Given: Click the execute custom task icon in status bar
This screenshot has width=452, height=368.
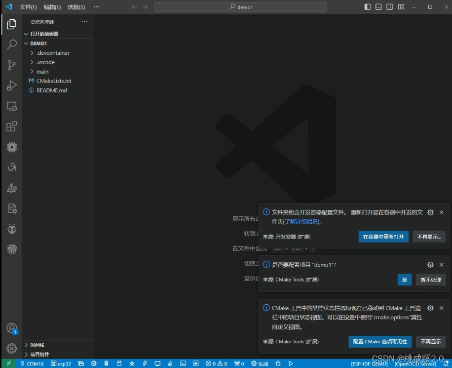Looking at the screenshot, I should (195, 364).
